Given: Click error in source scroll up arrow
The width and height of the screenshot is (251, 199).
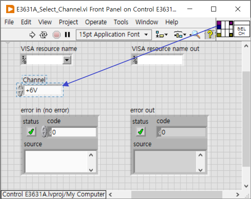Looking at the screenshot, I should click(91, 155).
